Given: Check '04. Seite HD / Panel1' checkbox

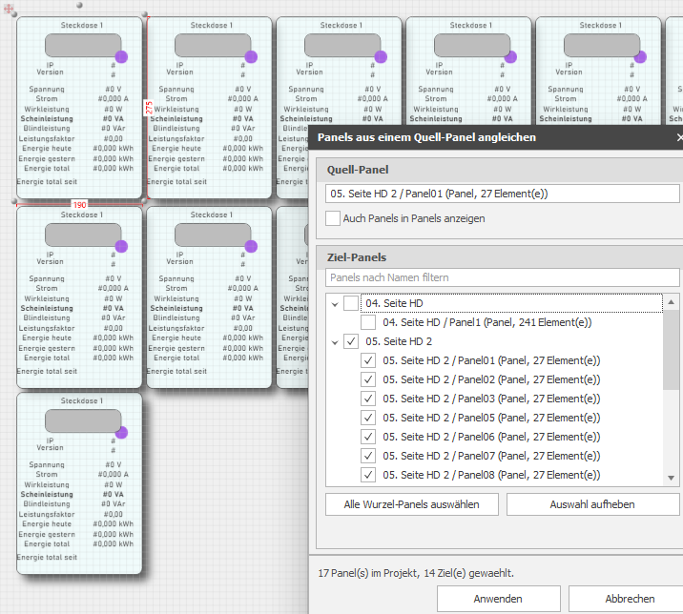Looking at the screenshot, I should [368, 322].
